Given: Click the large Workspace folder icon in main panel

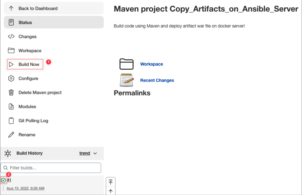Looking at the screenshot, I should (x=126, y=64).
